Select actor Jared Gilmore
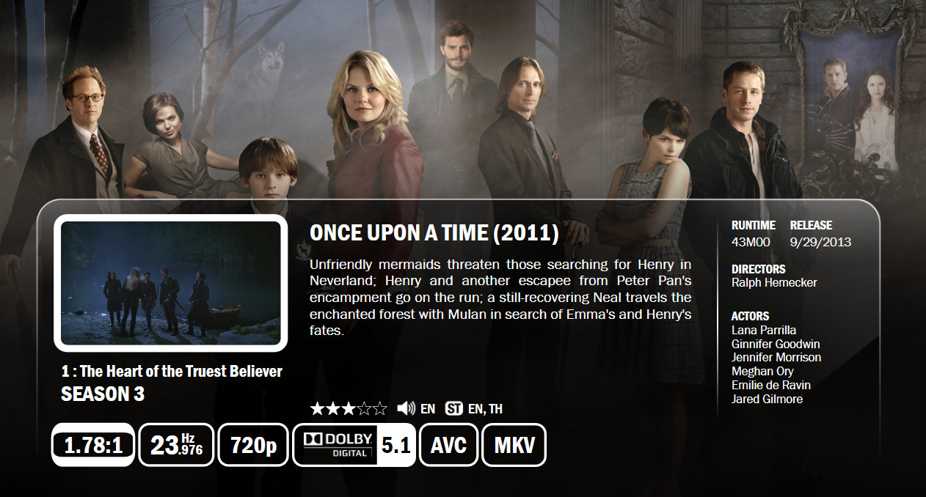The height and width of the screenshot is (497, 926). click(767, 399)
